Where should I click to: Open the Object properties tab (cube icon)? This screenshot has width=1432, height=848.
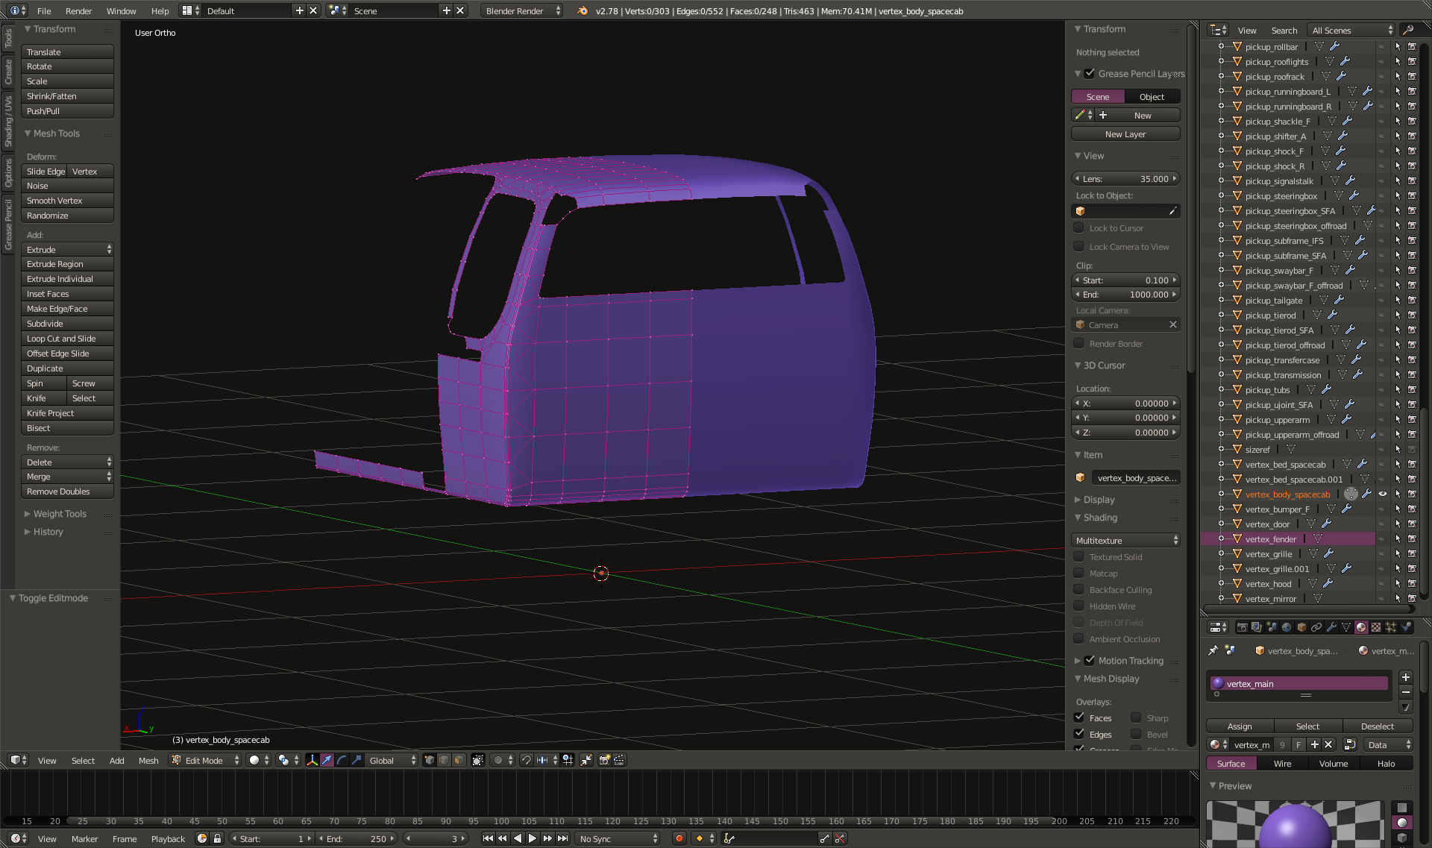1301,627
